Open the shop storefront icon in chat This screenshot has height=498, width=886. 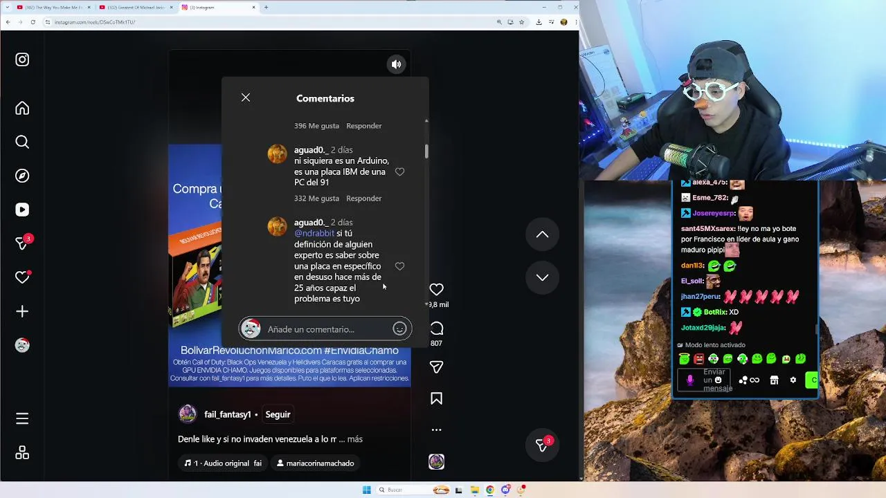(x=774, y=380)
